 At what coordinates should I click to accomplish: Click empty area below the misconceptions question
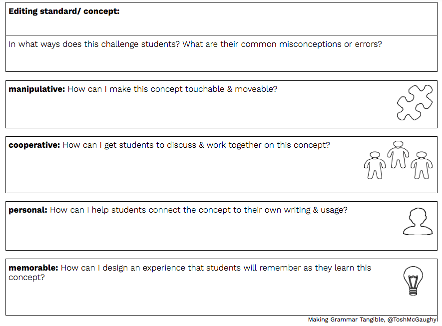(200, 60)
